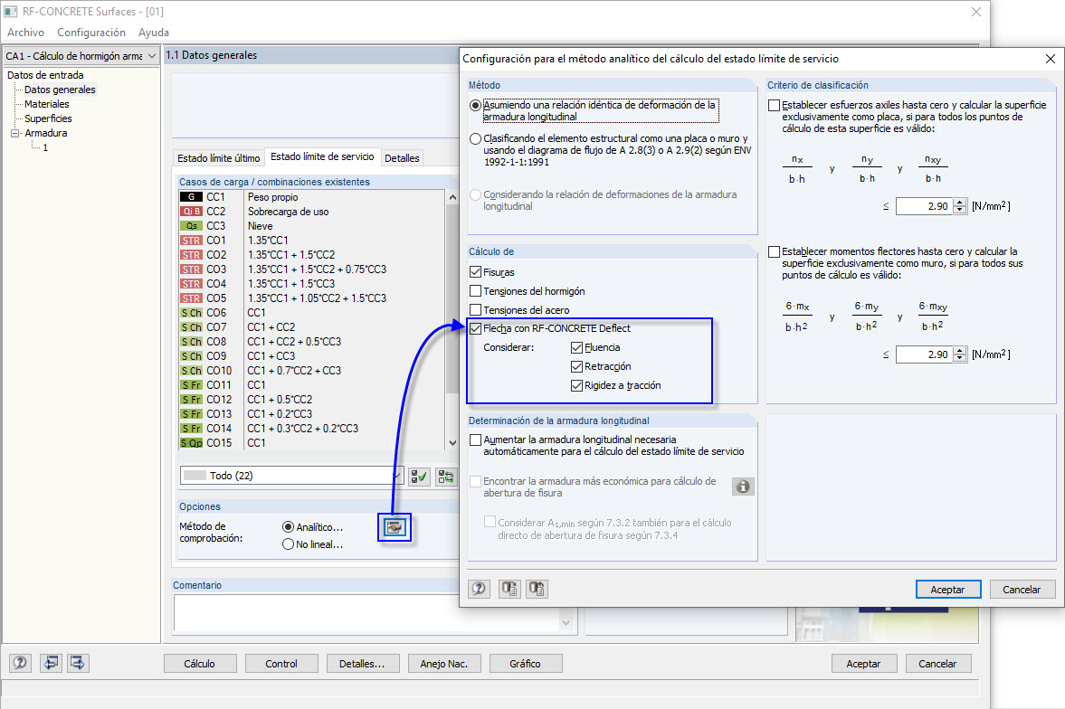The image size is (1065, 709).
Task: Decrease axial force limit spinner value
Action: pyautogui.click(x=959, y=210)
